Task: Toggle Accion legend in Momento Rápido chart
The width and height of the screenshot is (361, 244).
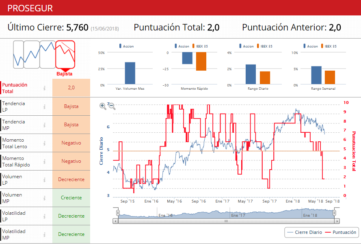Action: pyautogui.click(x=182, y=46)
